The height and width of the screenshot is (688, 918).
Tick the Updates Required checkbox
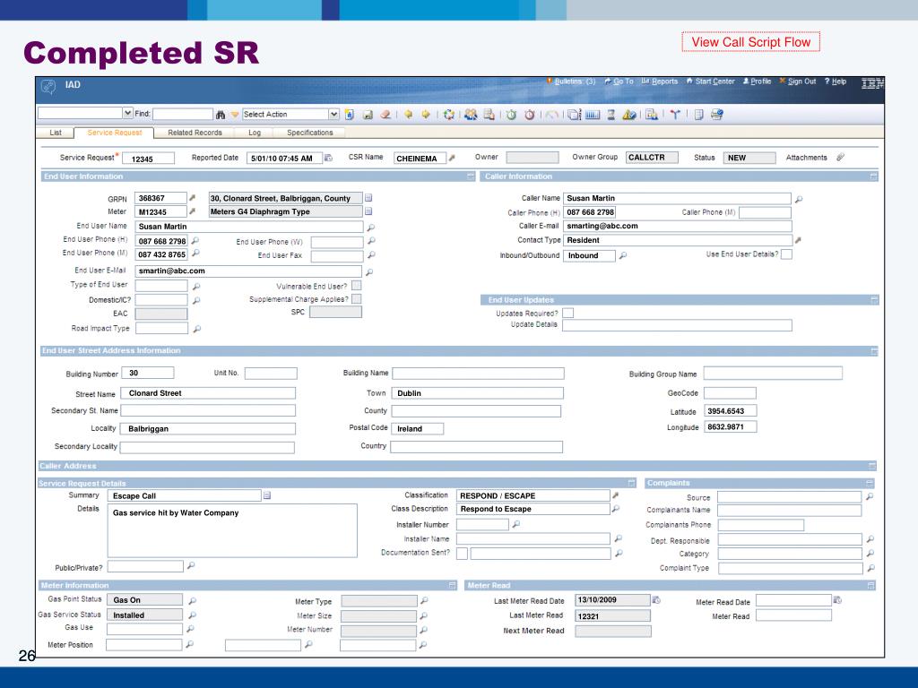tap(567, 313)
